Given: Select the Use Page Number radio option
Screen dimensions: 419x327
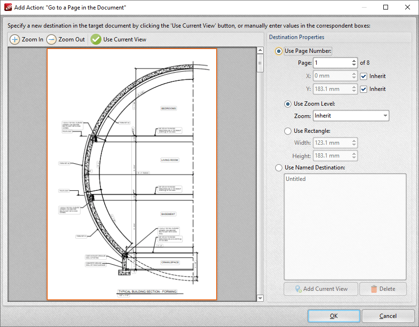Looking at the screenshot, I should tap(279, 51).
